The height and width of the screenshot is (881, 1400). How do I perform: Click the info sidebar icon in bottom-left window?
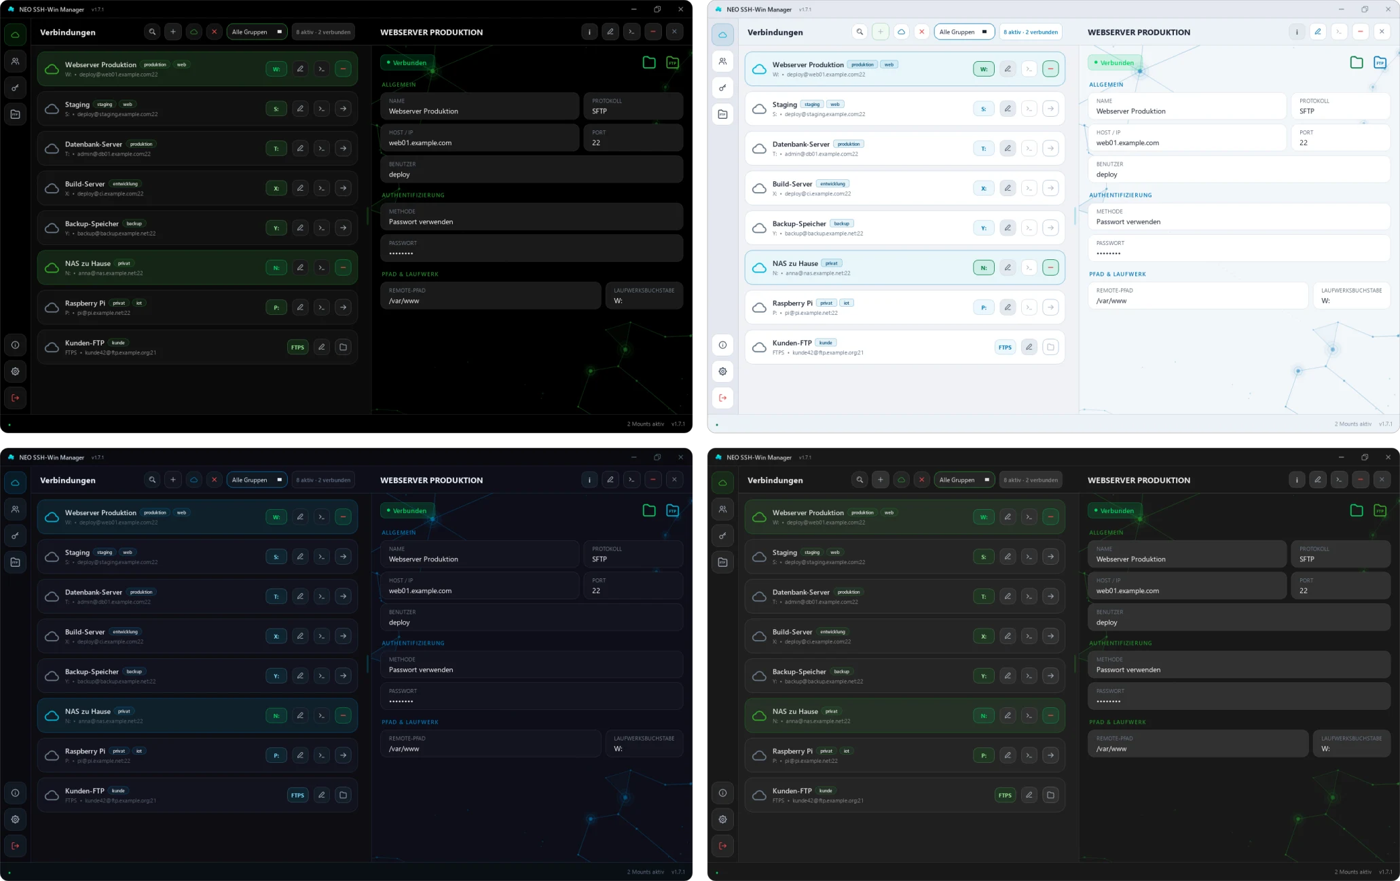click(x=15, y=793)
